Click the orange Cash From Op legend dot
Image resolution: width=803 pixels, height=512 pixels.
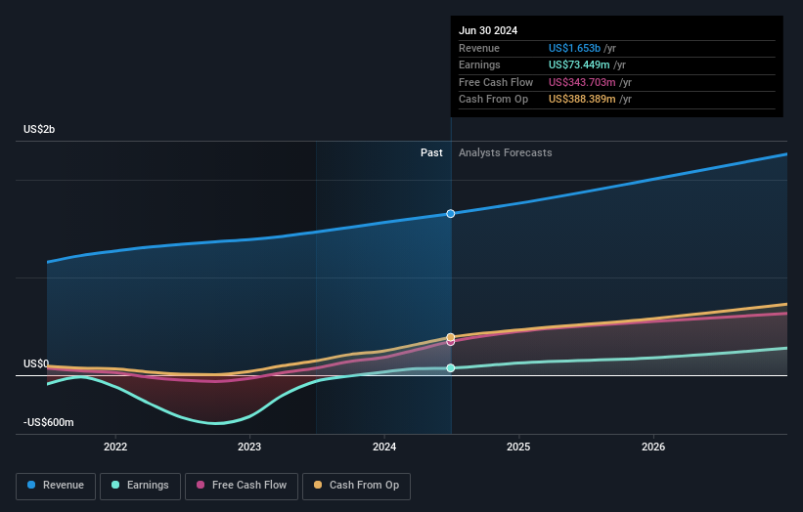318,485
